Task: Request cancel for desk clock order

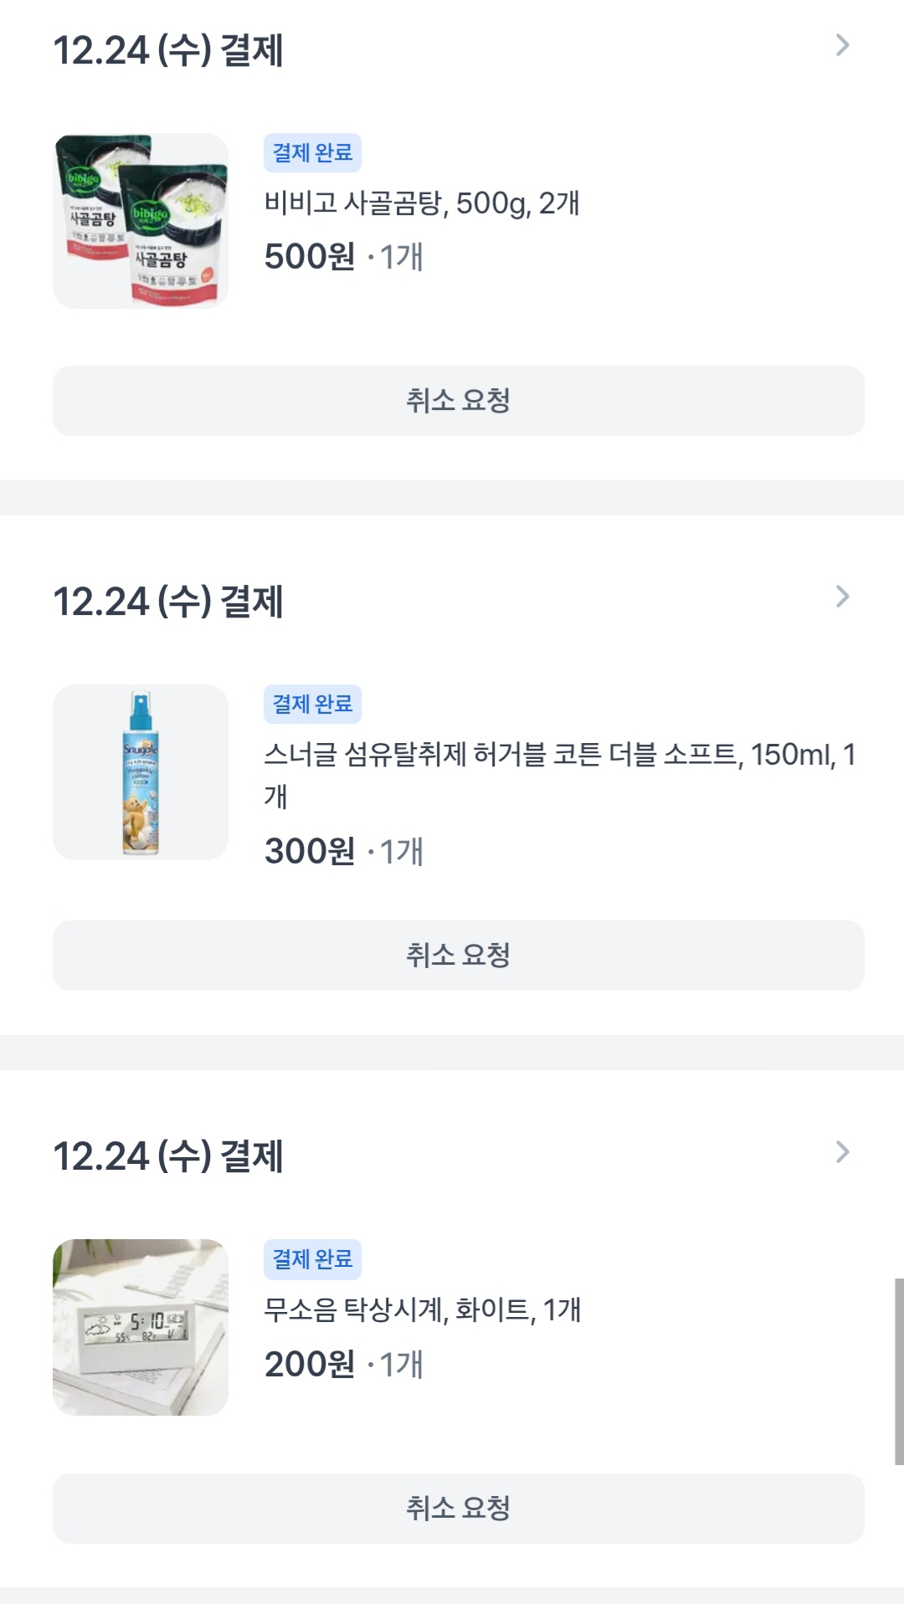Action: [459, 1509]
